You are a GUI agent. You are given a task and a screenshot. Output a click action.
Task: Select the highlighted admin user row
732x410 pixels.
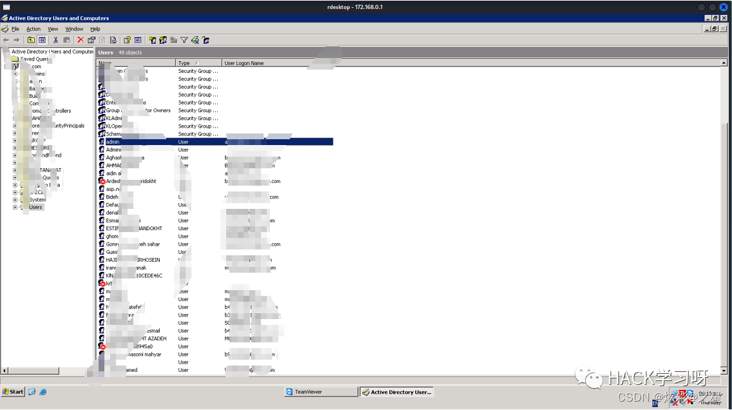point(216,142)
